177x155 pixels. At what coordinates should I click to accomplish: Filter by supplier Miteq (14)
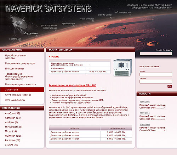tap(11, 131)
